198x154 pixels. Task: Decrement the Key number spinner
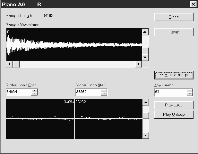190,94
